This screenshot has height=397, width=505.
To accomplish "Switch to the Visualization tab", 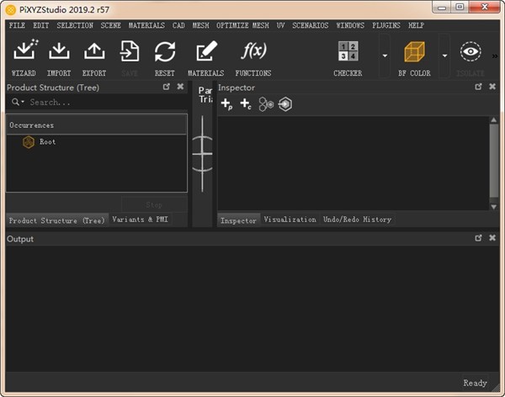I will pos(290,220).
